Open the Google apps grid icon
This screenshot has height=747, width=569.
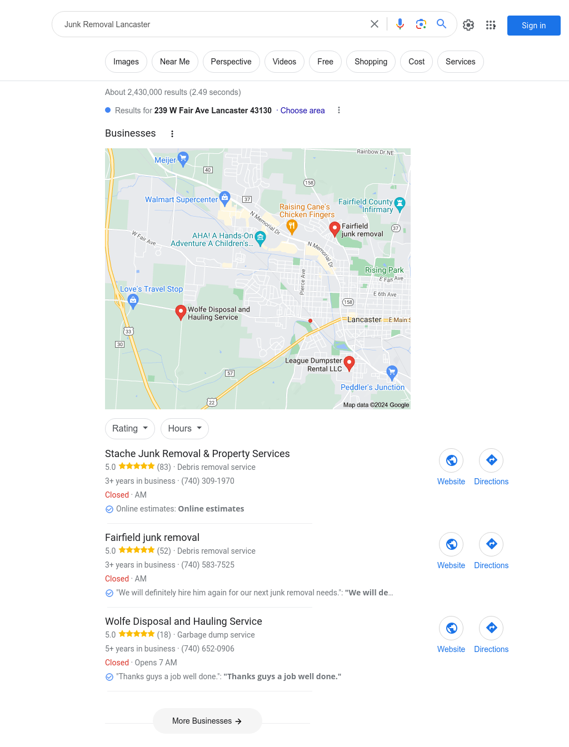[491, 25]
